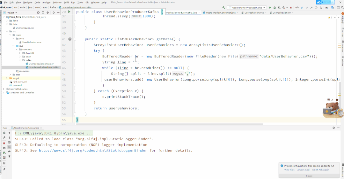
Task: Collapse all in Project panel
Action: [48, 13]
